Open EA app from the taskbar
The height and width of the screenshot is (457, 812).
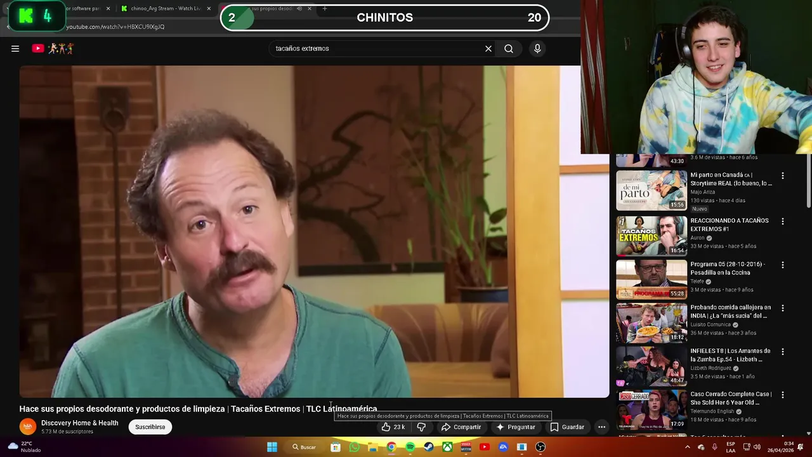(503, 447)
